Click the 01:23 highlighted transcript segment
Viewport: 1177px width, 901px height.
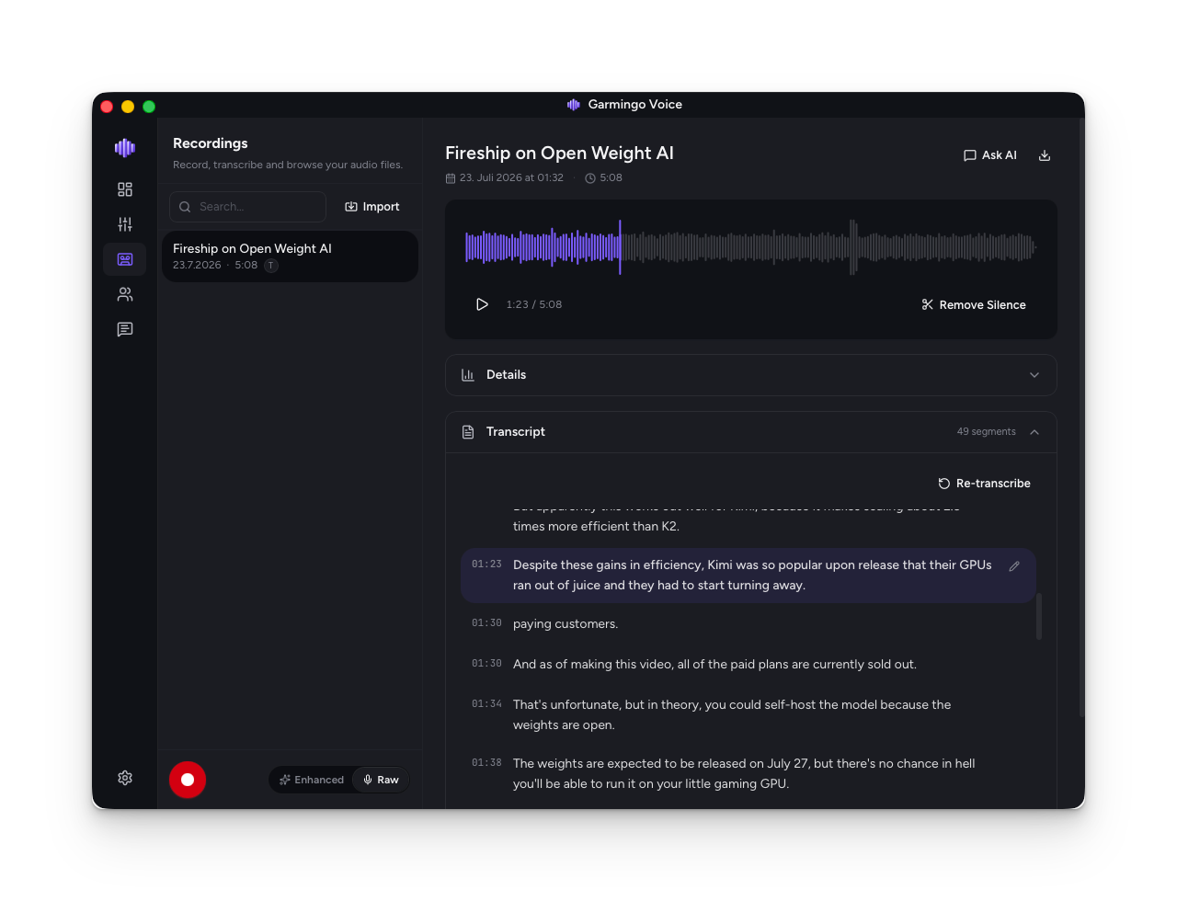click(x=748, y=576)
